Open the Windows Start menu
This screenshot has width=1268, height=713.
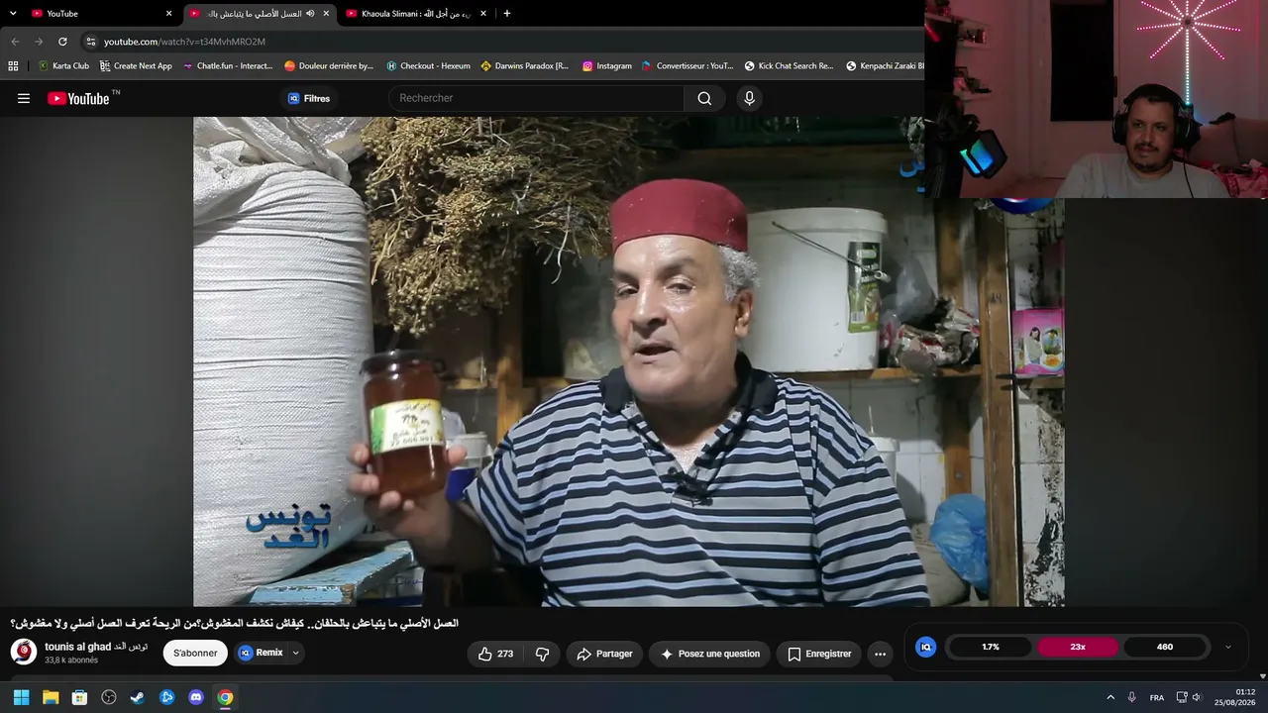click(x=21, y=697)
